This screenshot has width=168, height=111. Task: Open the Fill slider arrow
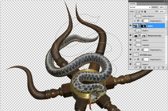pos(166,11)
